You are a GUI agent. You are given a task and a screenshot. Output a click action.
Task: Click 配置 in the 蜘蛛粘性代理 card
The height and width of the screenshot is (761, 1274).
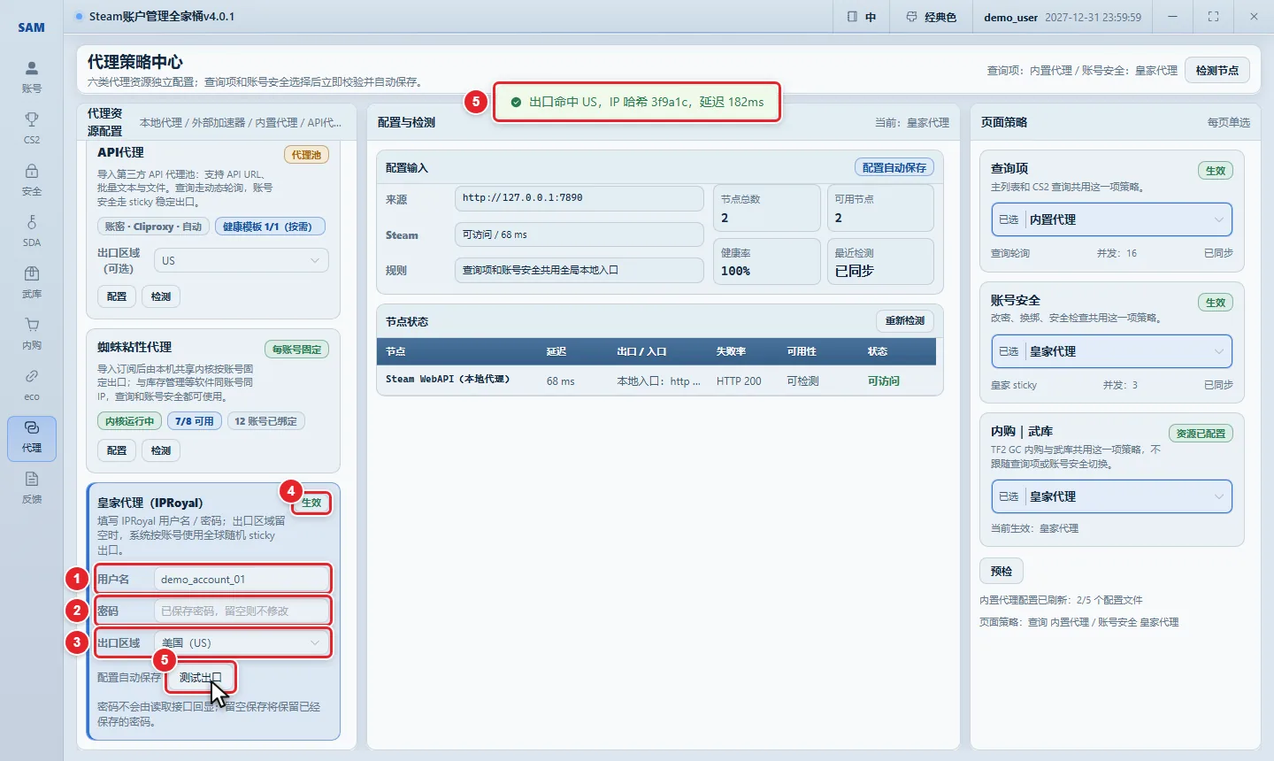click(117, 450)
